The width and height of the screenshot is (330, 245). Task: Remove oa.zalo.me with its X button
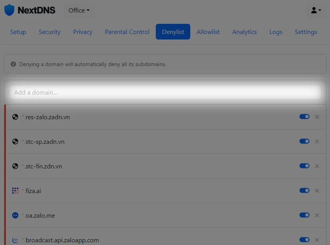[x=317, y=215]
